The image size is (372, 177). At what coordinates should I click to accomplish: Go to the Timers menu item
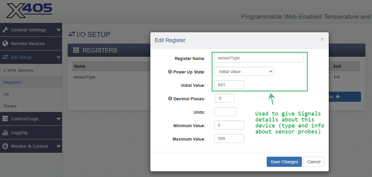tap(10, 106)
